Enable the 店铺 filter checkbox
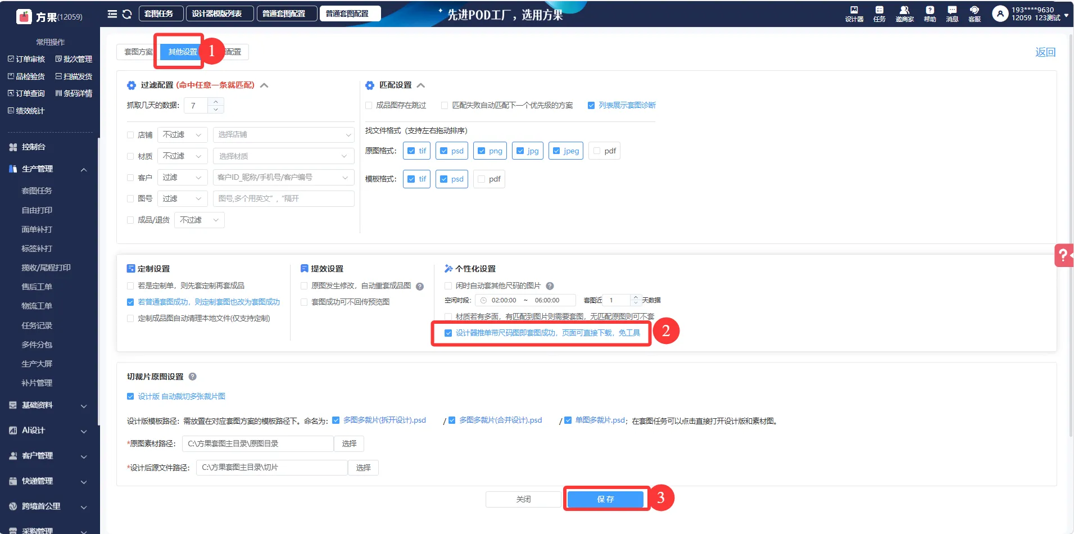 (130, 135)
